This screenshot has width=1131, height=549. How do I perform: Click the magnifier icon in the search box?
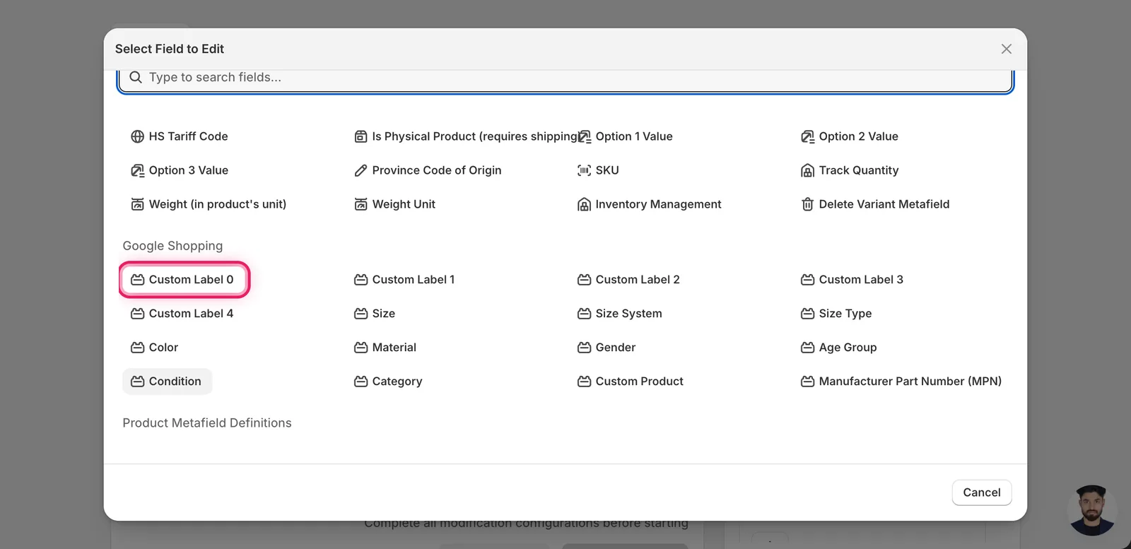click(x=136, y=77)
